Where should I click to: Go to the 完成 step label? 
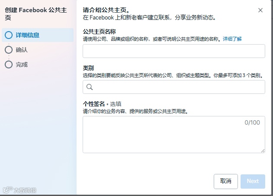22,65
